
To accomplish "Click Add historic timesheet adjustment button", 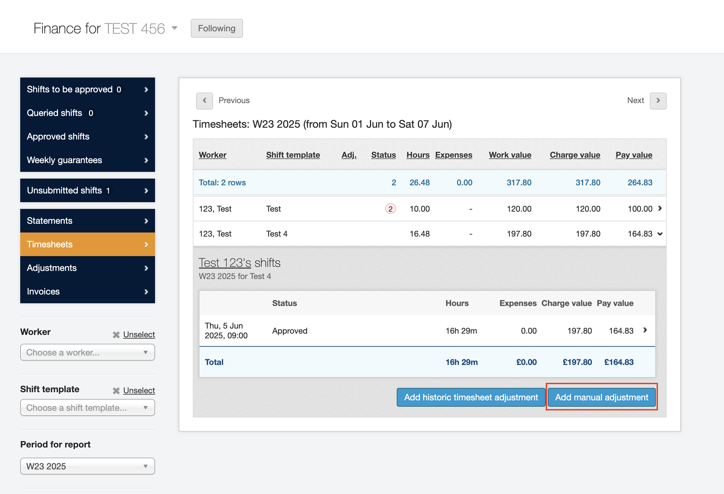I will [x=471, y=397].
